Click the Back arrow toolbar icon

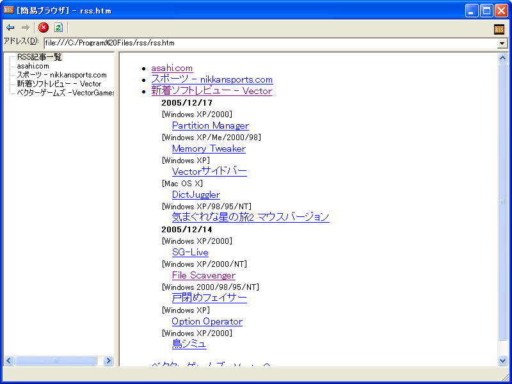[x=10, y=28]
